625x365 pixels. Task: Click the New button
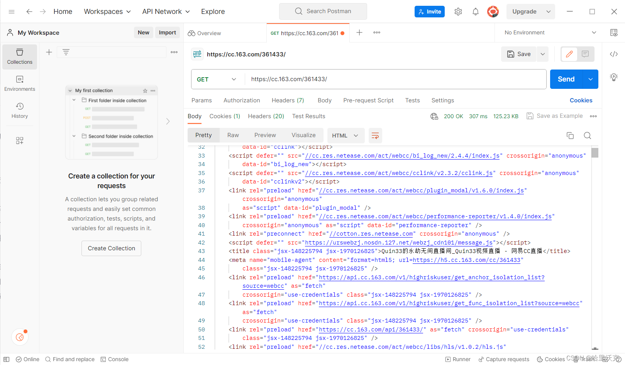pyautogui.click(x=144, y=32)
